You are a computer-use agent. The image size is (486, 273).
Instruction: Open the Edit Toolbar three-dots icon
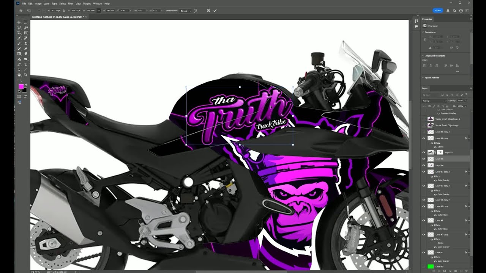[19, 80]
